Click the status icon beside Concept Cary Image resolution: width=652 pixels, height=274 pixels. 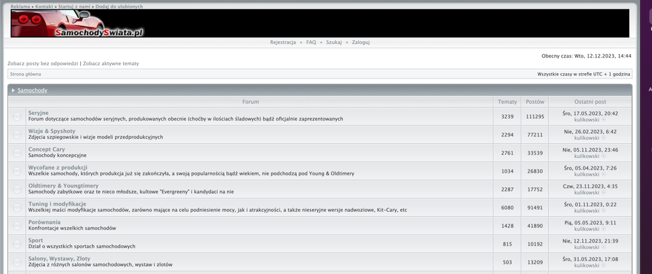click(18, 153)
